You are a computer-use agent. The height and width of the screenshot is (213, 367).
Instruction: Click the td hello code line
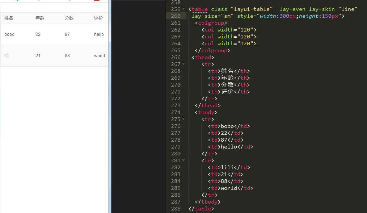click(230, 147)
